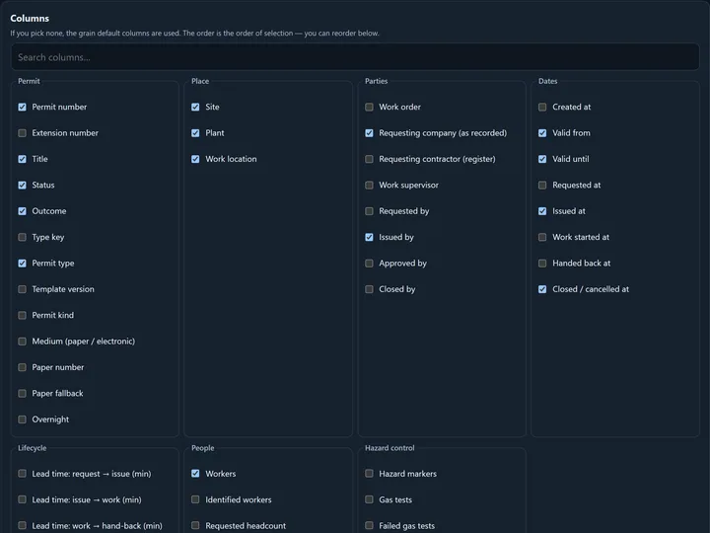Uncheck the Site column
The width and height of the screenshot is (710, 533).
tap(195, 107)
